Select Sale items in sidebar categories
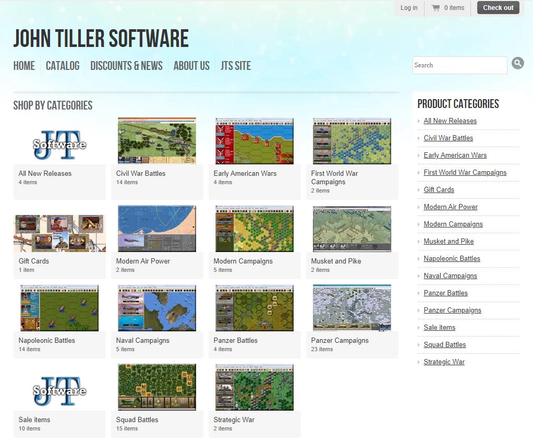 pyautogui.click(x=440, y=327)
